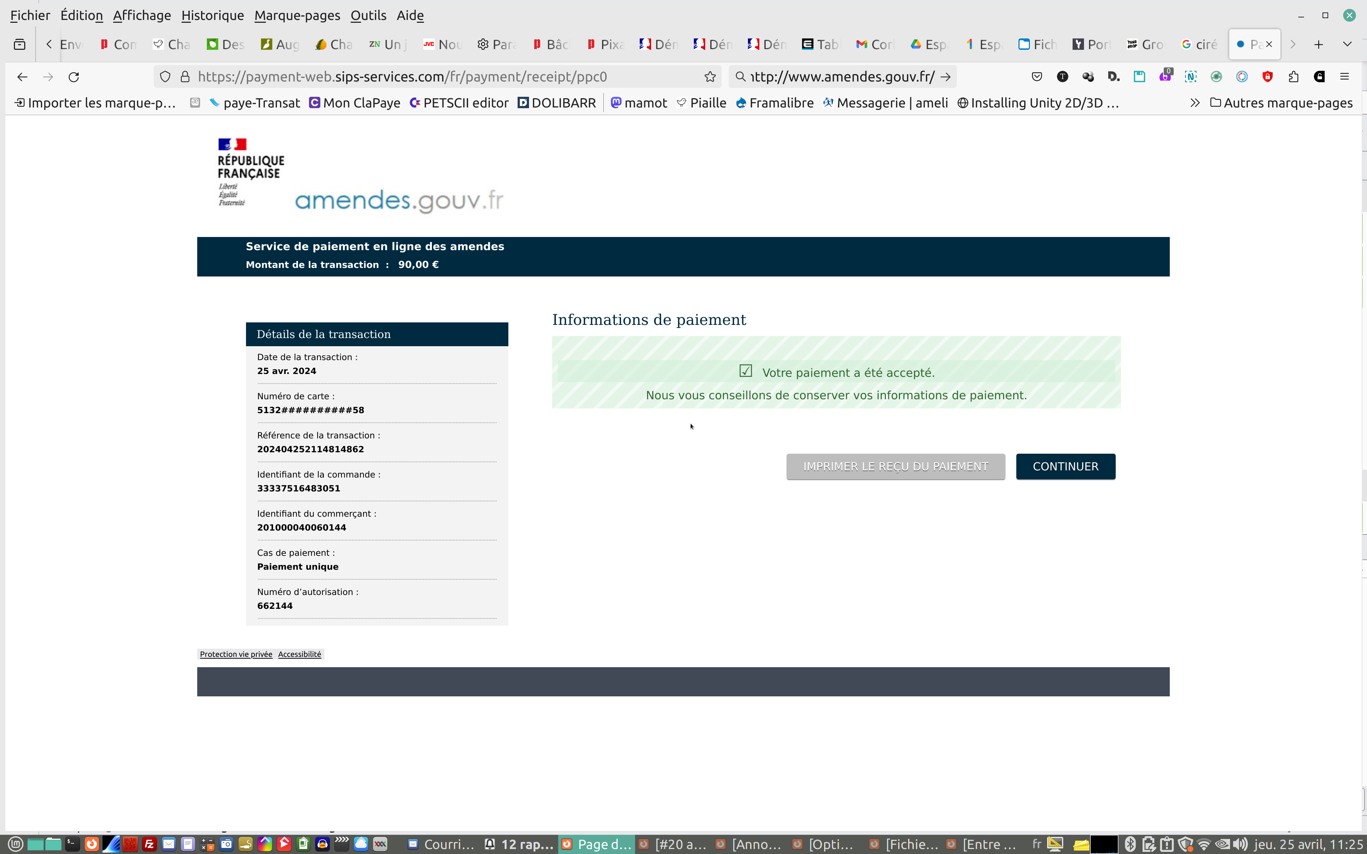The height and width of the screenshot is (854, 1367).
Task: Open the volume icon in system tray
Action: click(x=1241, y=844)
